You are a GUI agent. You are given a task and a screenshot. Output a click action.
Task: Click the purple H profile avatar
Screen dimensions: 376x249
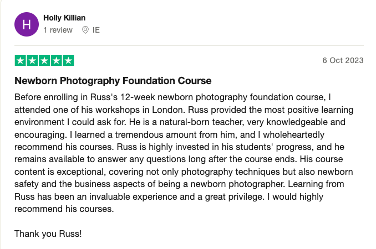(26, 24)
